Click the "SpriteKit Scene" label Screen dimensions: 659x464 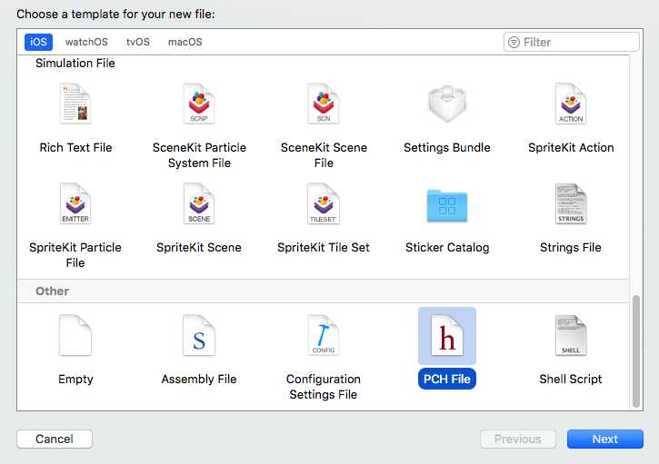[x=199, y=247]
